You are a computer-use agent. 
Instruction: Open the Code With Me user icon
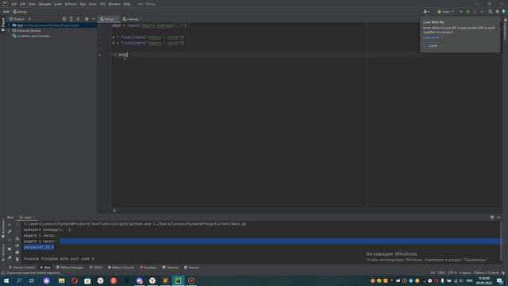click(x=426, y=11)
